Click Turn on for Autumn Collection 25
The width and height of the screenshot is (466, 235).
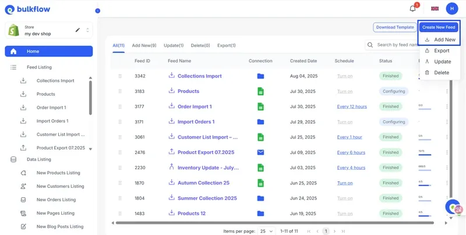(x=345, y=183)
